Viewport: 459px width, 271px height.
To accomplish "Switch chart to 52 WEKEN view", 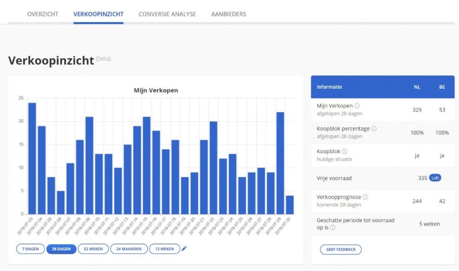I will [93, 249].
